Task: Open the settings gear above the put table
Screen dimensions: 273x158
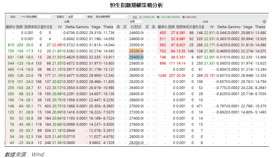Action: pos(264,22)
